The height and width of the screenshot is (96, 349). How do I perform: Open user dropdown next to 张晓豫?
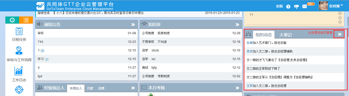(342, 5)
